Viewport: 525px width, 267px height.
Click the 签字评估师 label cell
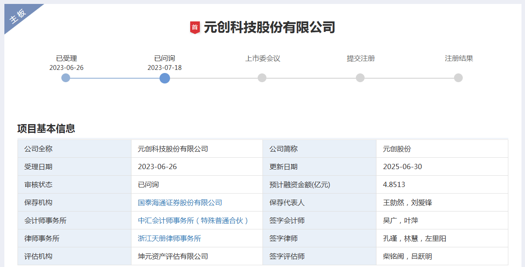point(319,257)
